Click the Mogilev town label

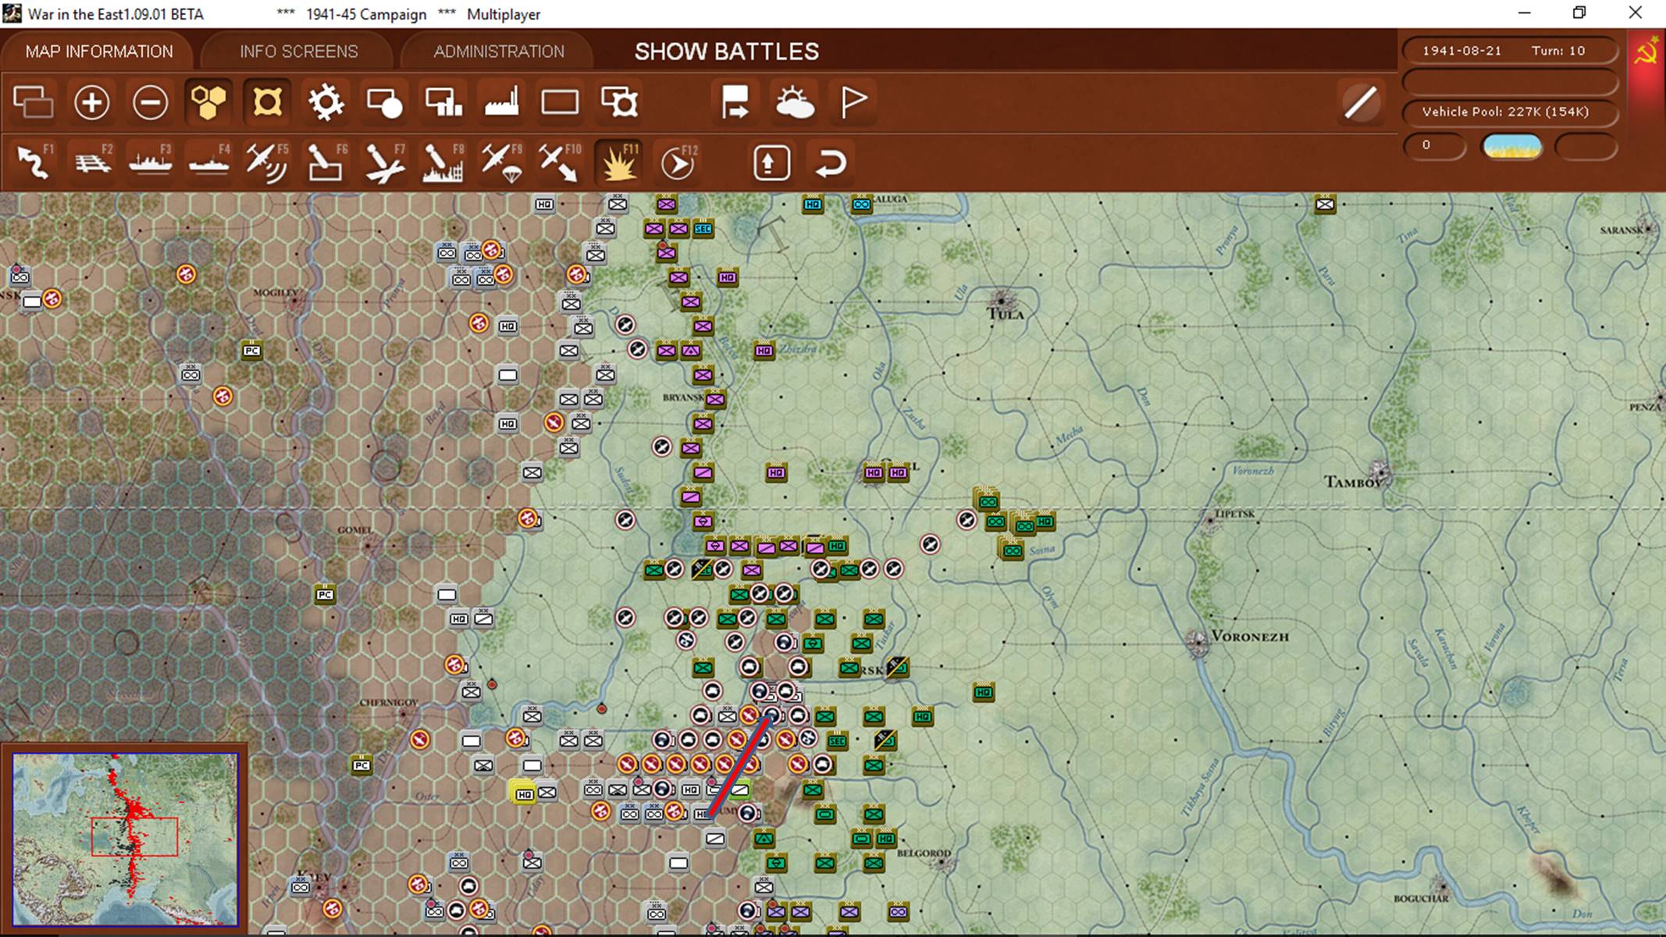[x=276, y=293]
